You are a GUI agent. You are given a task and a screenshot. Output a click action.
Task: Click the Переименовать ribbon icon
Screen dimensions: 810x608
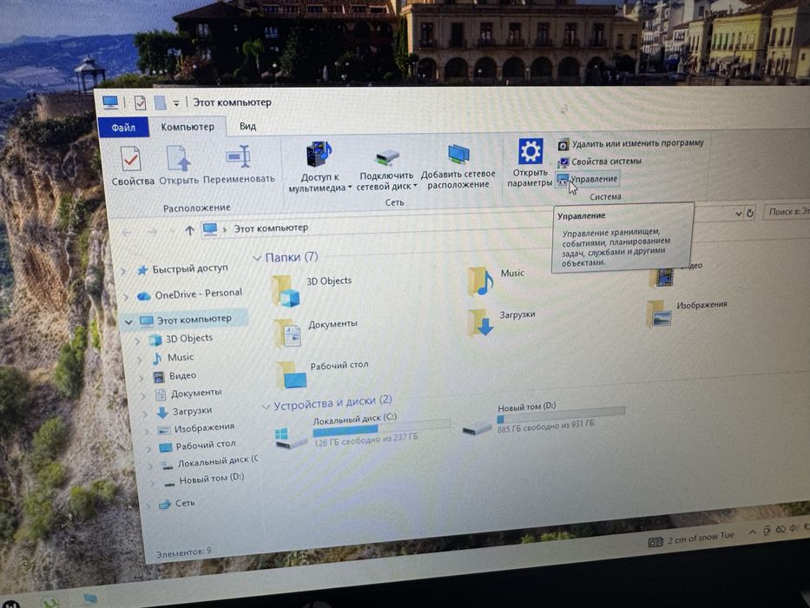[x=238, y=156]
